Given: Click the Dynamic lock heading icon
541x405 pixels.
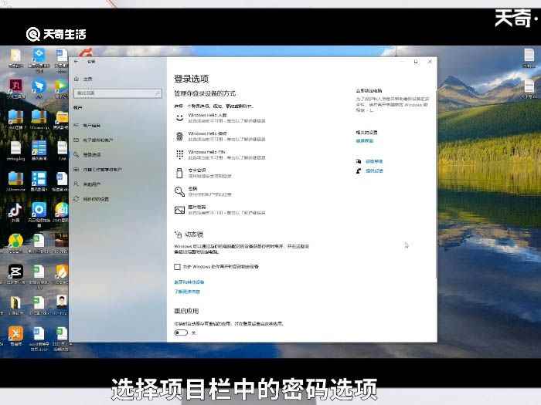Looking at the screenshot, I should tap(178, 235).
